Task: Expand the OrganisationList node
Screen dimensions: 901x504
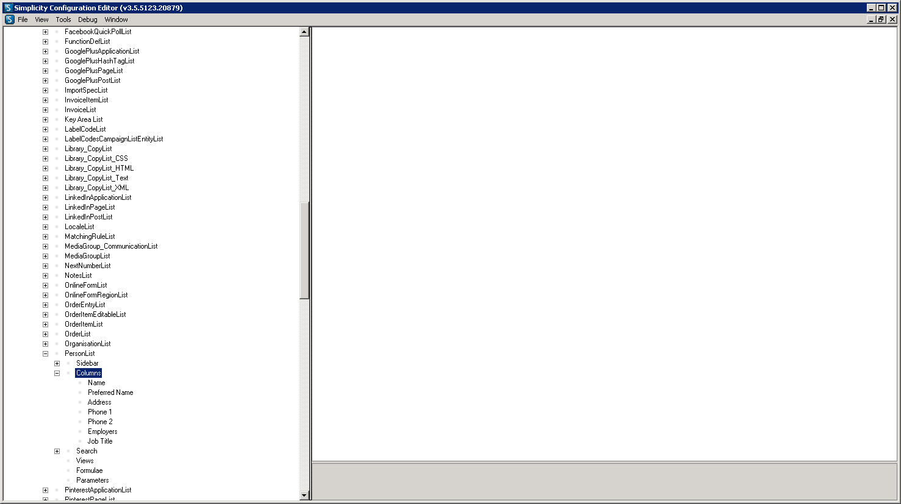Action: pyautogui.click(x=45, y=344)
